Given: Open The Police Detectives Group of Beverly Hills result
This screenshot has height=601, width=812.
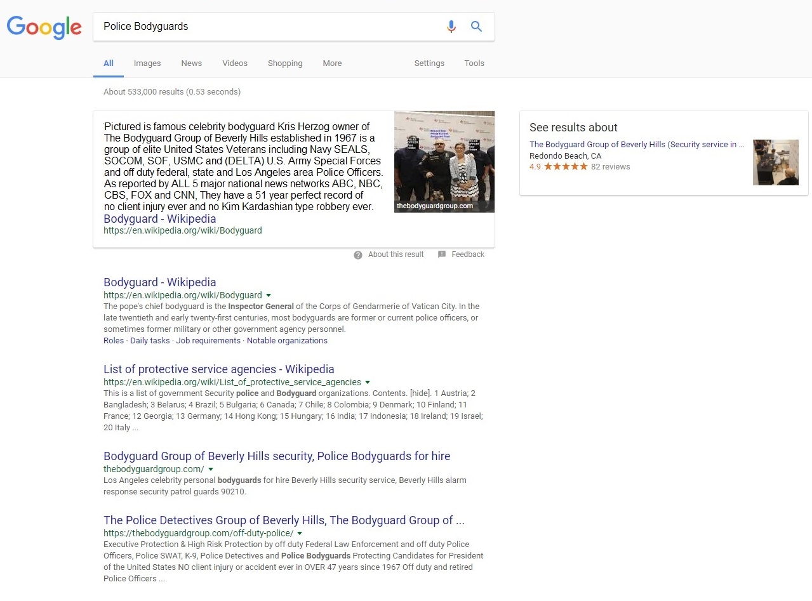Looking at the screenshot, I should pyautogui.click(x=284, y=520).
